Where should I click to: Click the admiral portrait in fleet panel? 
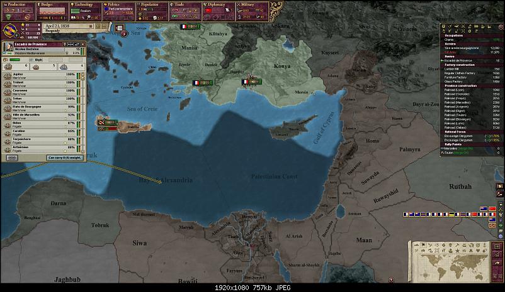[x=8, y=48]
